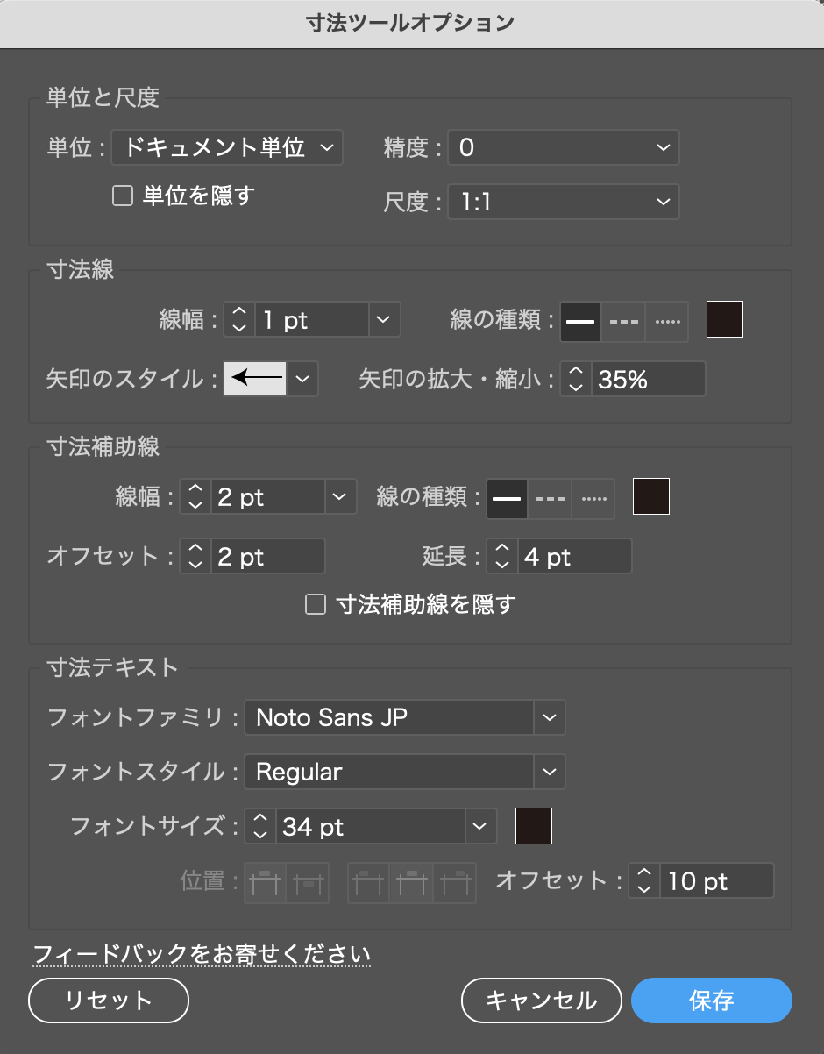Click the 寸法線 color swatch

tap(724, 319)
